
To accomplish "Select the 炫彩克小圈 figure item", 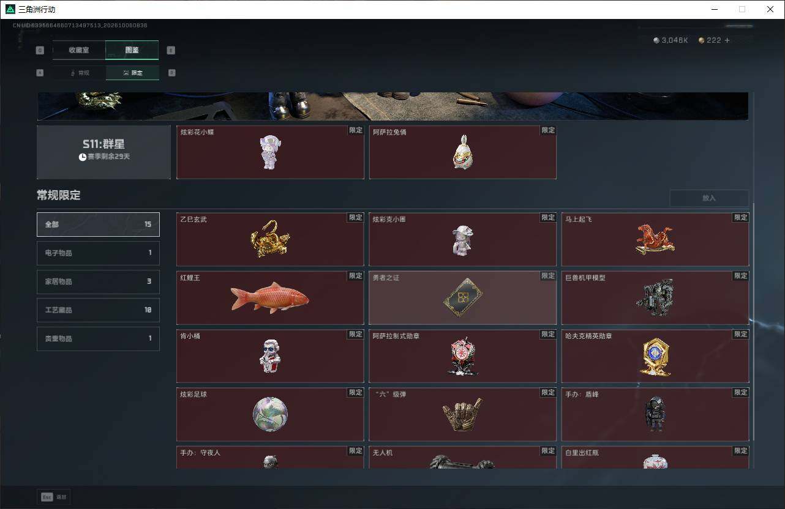I will (462, 239).
